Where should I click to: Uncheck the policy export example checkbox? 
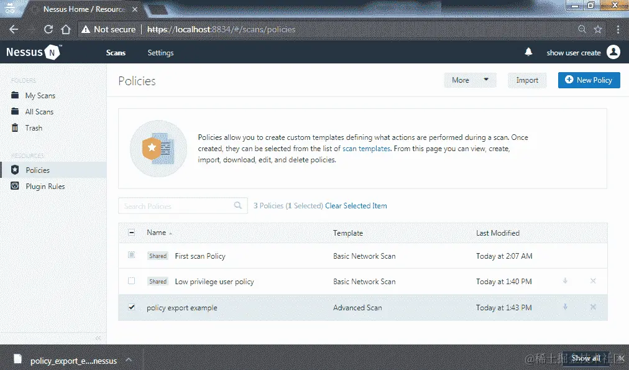click(x=132, y=307)
